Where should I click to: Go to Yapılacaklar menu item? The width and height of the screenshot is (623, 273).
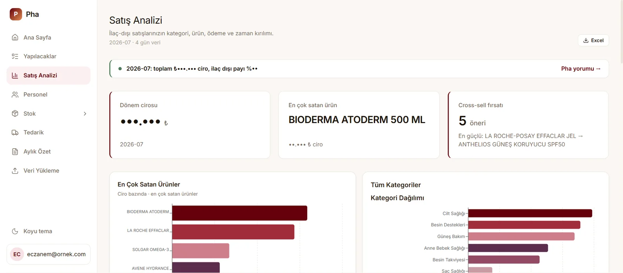coord(48,56)
